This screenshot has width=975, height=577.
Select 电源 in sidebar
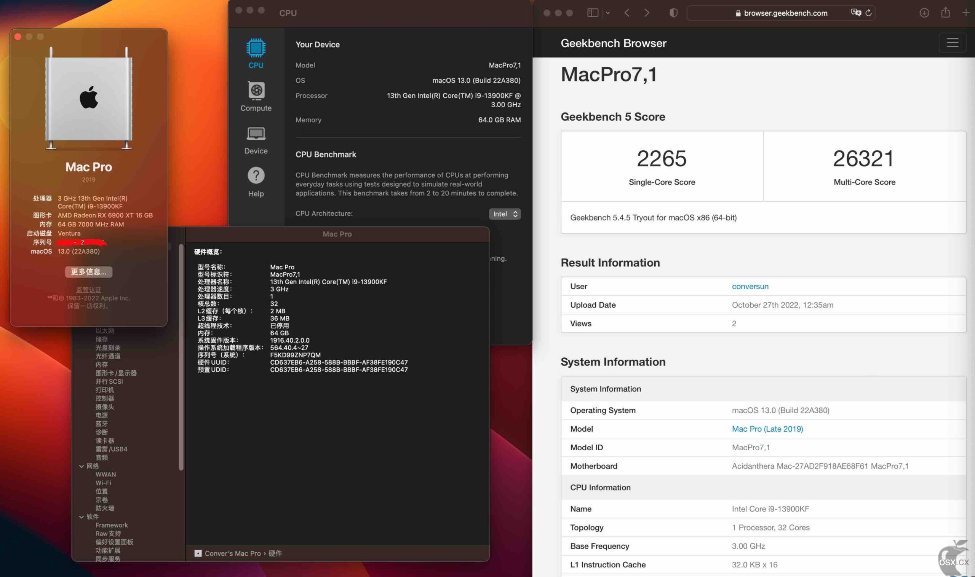(x=102, y=415)
